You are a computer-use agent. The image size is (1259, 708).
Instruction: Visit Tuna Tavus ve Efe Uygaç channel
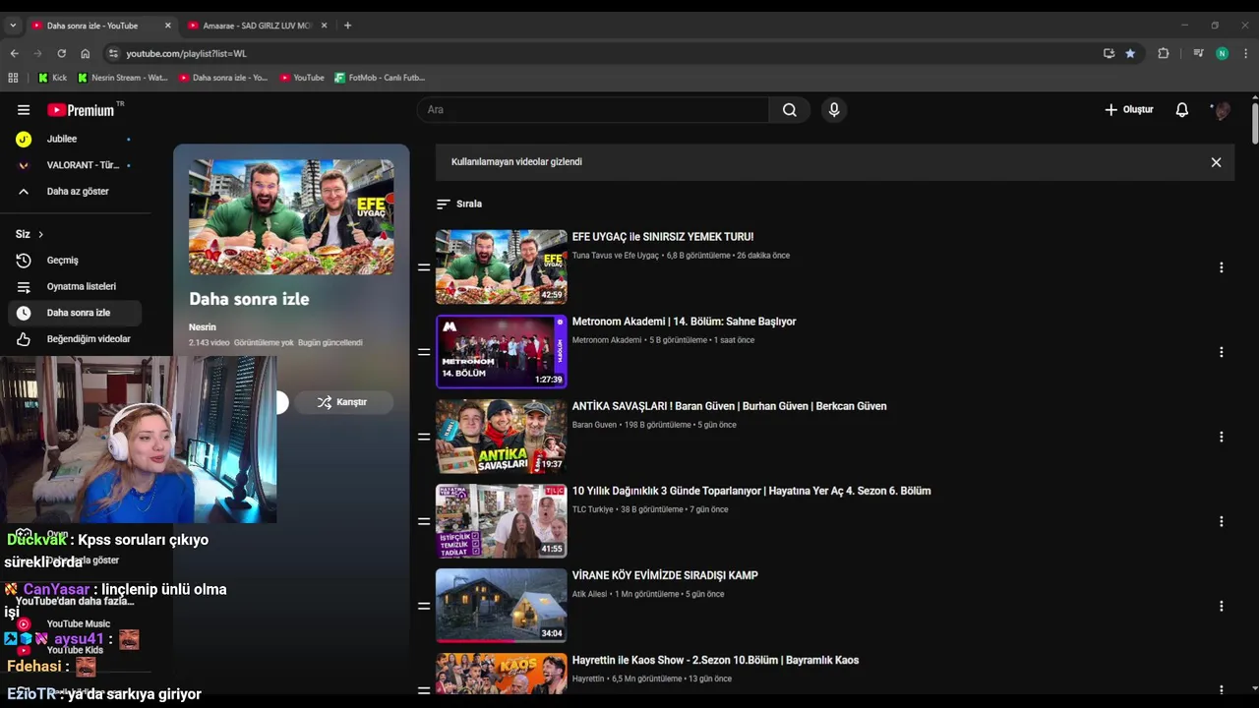point(616,256)
